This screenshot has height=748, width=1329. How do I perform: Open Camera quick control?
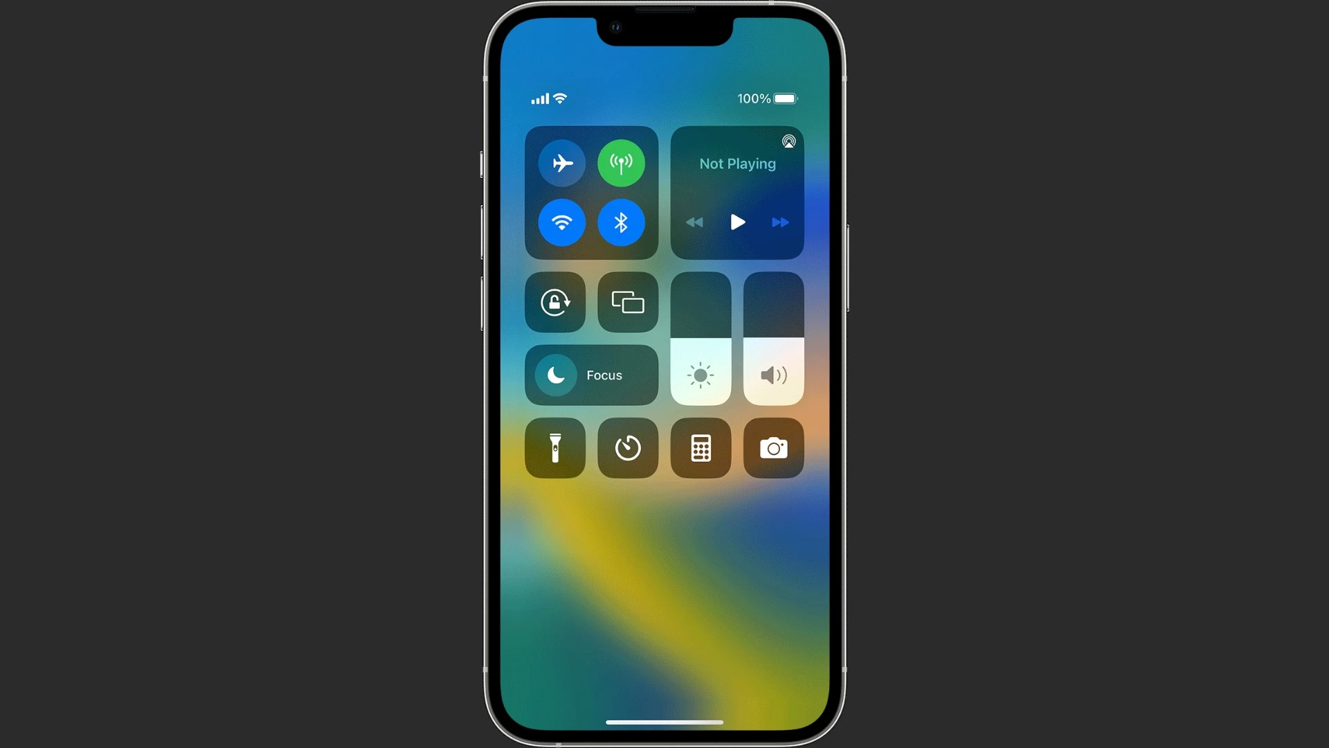point(774,448)
